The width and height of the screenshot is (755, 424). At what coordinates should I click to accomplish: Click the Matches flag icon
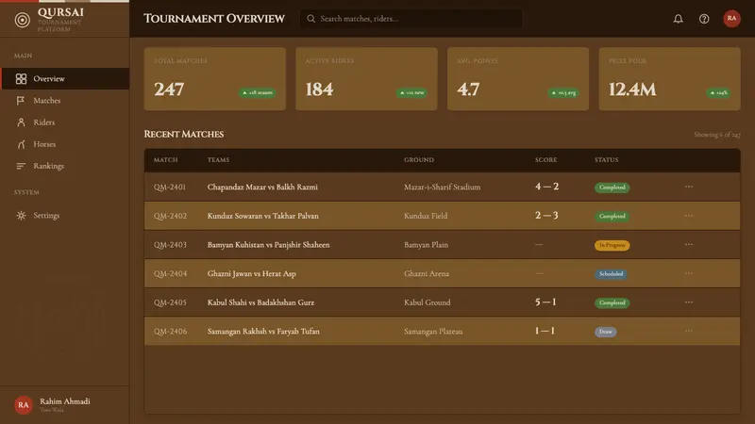pyautogui.click(x=21, y=101)
